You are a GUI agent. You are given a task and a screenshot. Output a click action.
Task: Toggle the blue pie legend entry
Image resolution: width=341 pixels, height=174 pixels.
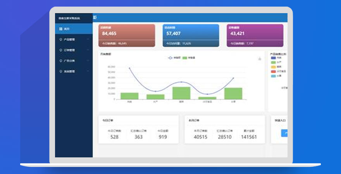point(273,58)
